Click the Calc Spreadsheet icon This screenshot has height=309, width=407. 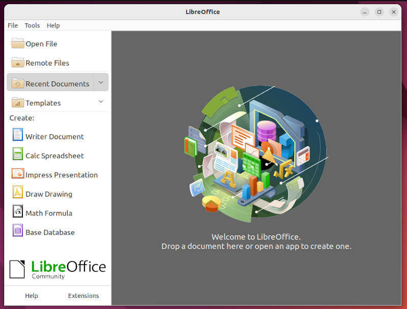pyautogui.click(x=18, y=154)
